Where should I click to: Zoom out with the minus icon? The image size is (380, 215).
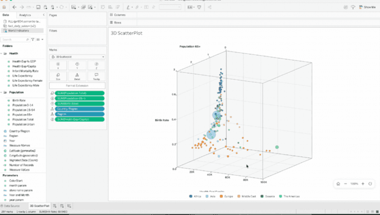coord(346,184)
